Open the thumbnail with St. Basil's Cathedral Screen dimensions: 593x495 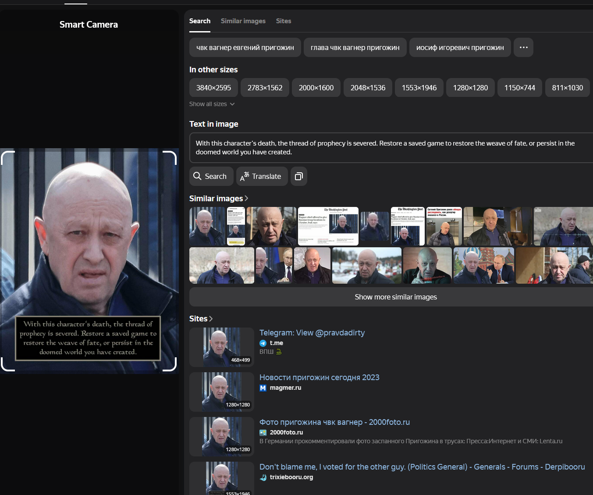(x=483, y=265)
